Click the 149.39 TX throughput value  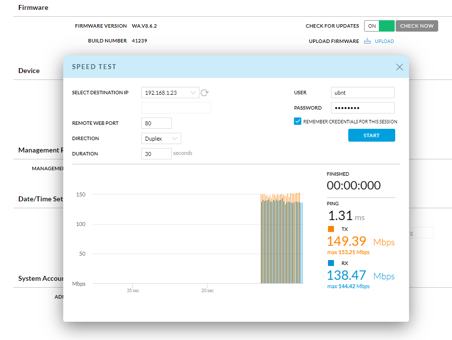[x=346, y=241]
